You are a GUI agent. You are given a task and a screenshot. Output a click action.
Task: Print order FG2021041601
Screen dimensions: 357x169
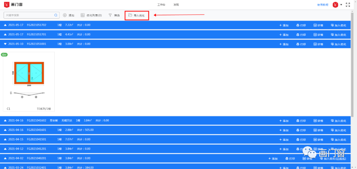tap(301, 130)
